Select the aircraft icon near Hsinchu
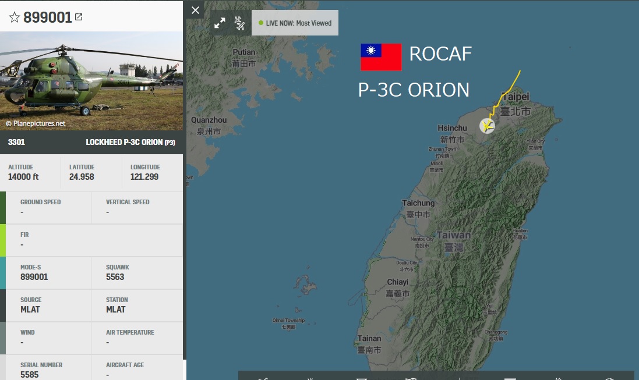Viewport: 639px width, 380px height. click(x=487, y=126)
